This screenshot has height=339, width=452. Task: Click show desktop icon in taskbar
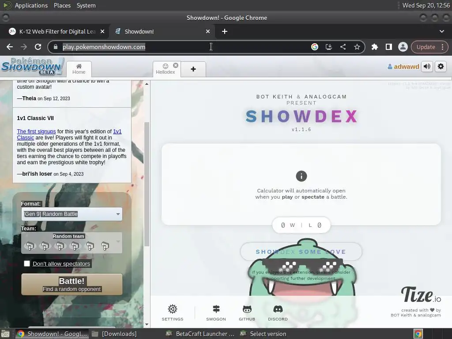click(x=5, y=334)
